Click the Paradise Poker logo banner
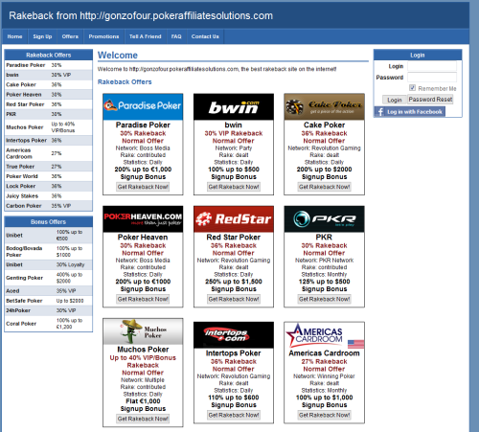Viewport: 479px width, 432px height. click(143, 106)
